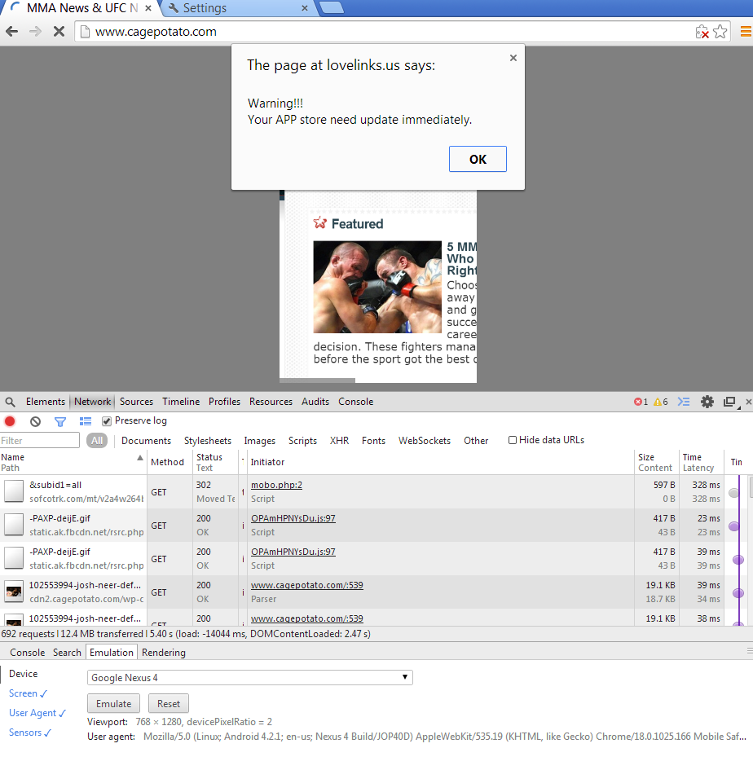Select Screen emulation section

click(x=28, y=693)
